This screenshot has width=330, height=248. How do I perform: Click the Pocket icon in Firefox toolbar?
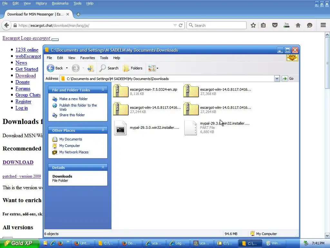275,25
